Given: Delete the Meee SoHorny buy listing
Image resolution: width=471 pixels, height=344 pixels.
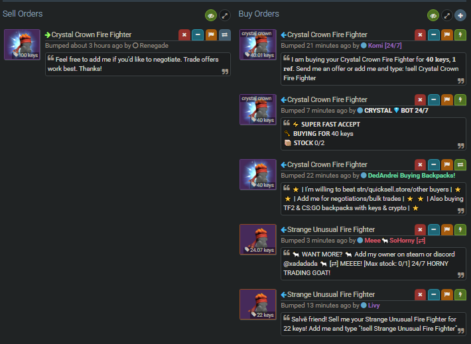Looking at the screenshot, I should coord(420,229).
